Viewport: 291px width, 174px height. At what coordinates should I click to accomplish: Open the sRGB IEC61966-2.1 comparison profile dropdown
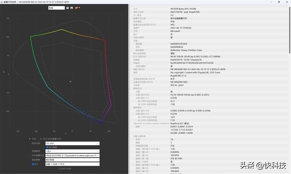click(72, 155)
